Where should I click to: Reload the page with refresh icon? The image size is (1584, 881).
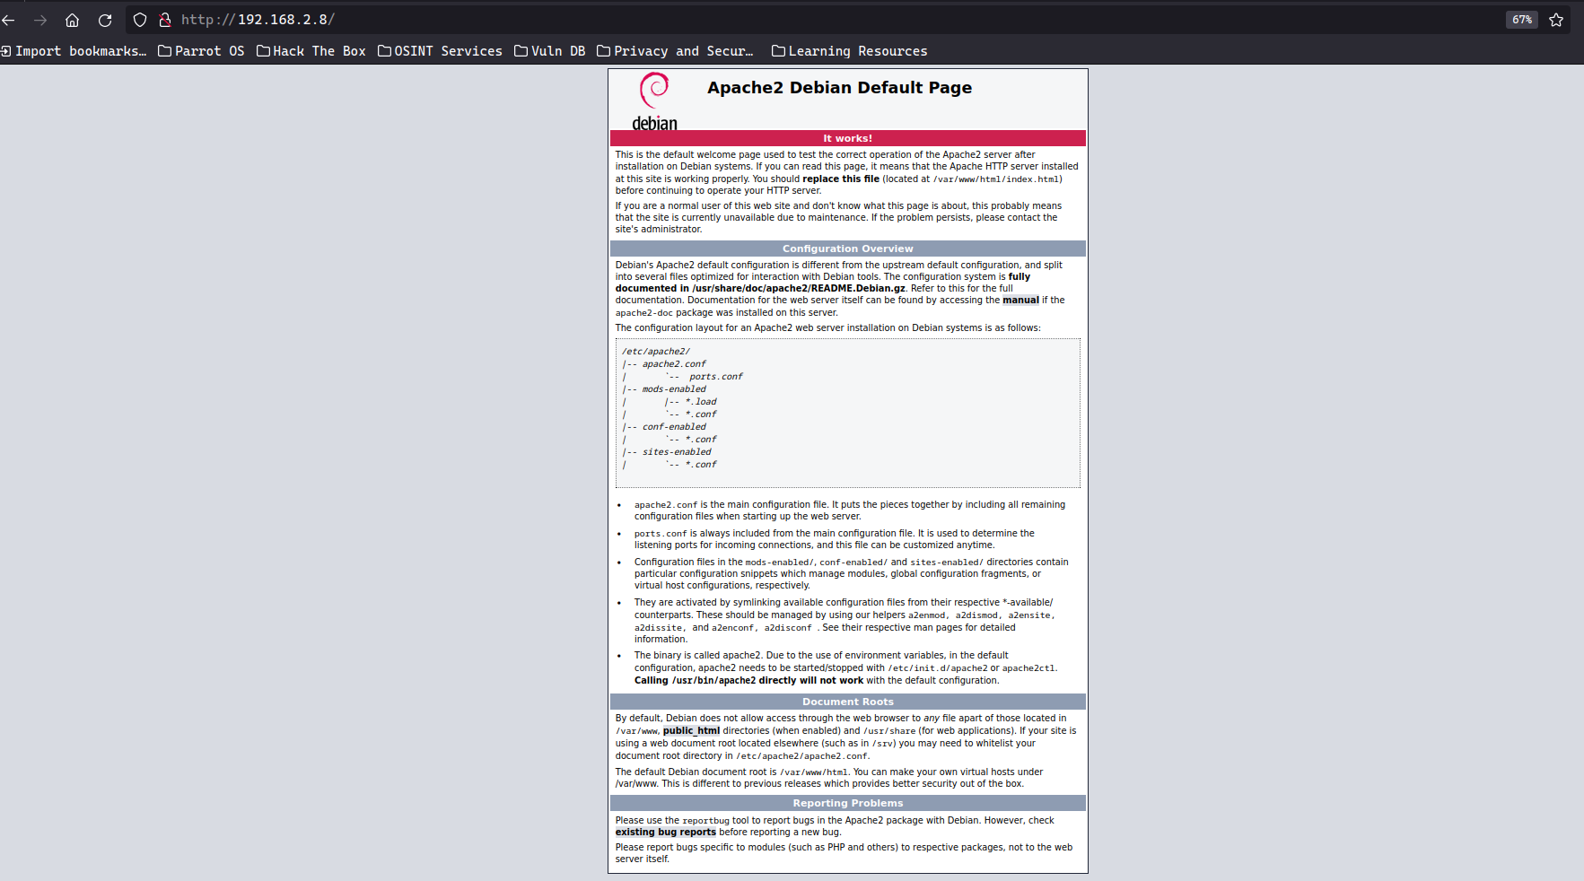tap(105, 20)
